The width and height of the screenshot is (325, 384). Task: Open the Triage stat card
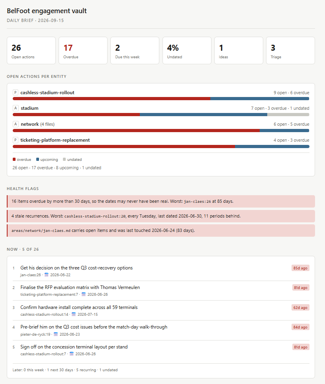pyautogui.click(x=290, y=50)
